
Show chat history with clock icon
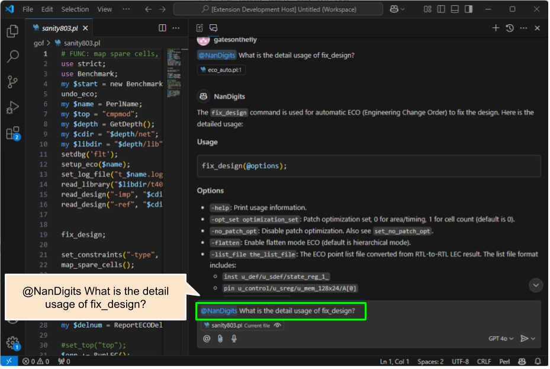[x=509, y=28]
